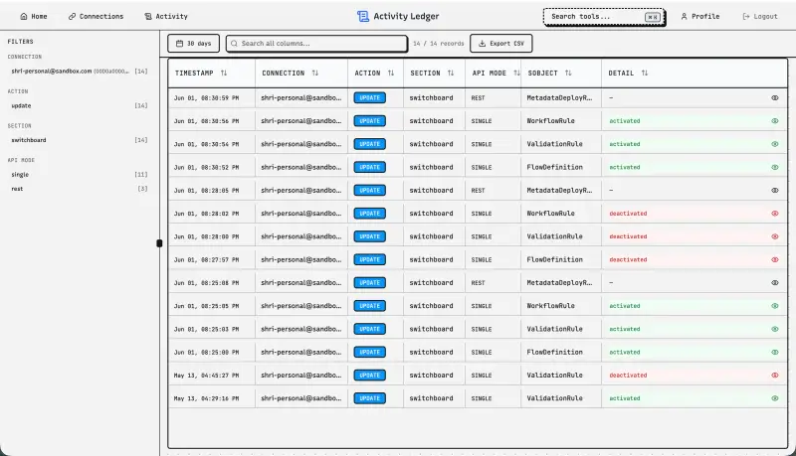Focus the Search all columns field
This screenshot has width=796, height=456.
(x=316, y=44)
